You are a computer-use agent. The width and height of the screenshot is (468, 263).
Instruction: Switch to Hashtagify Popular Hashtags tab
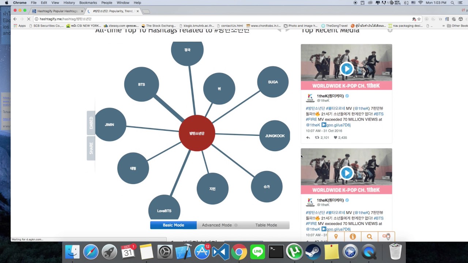pos(58,11)
